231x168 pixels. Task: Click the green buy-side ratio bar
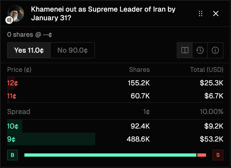tap(110, 155)
